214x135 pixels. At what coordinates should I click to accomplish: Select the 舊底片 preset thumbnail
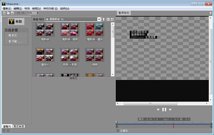(x=45, y=55)
